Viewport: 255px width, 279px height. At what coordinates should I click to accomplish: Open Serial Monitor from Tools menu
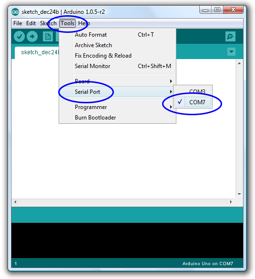(118, 66)
